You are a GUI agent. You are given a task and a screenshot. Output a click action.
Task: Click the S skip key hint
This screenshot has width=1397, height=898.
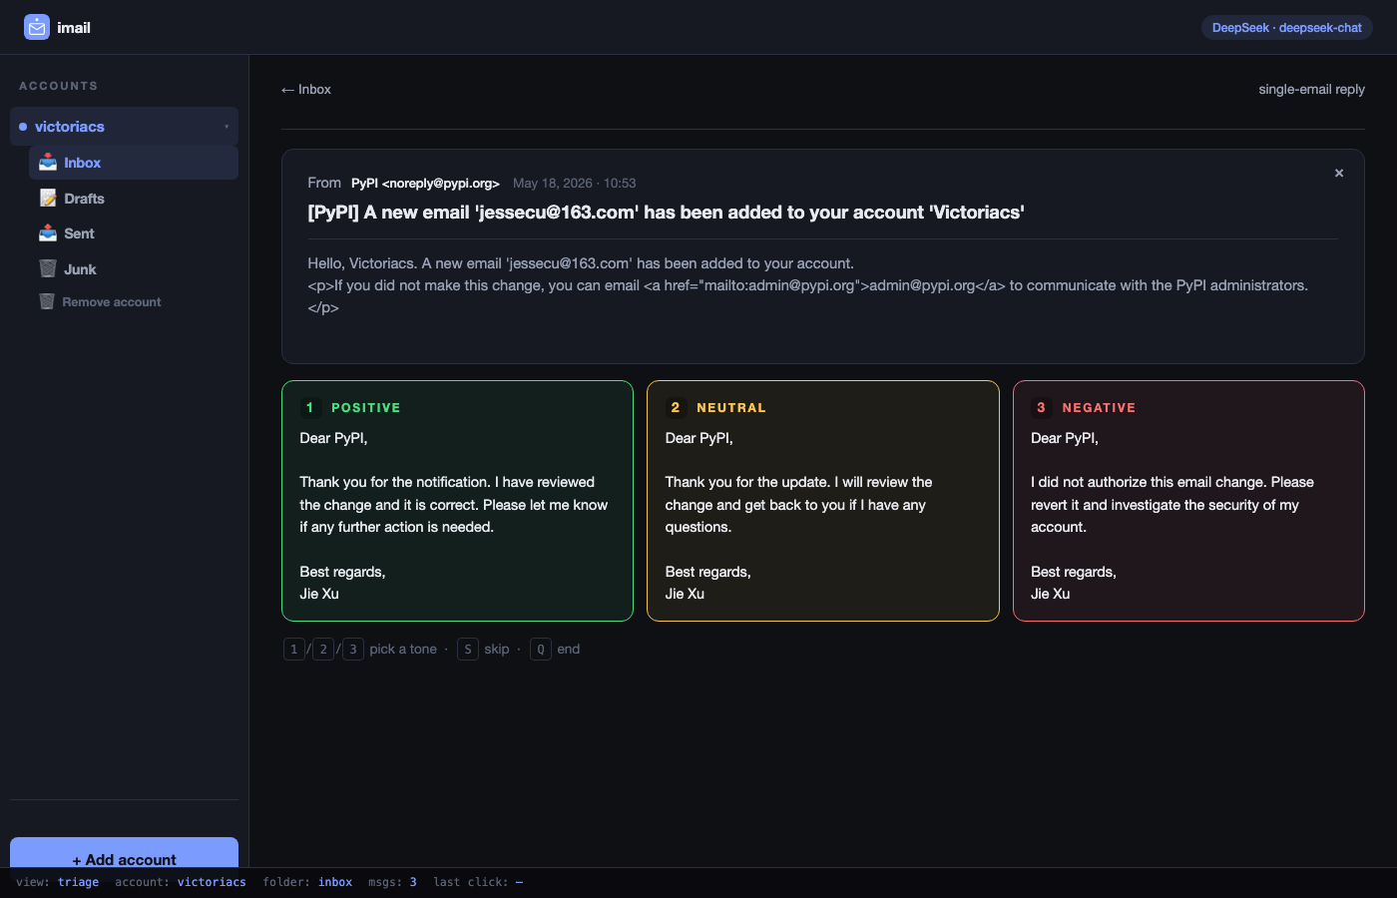[x=468, y=650]
